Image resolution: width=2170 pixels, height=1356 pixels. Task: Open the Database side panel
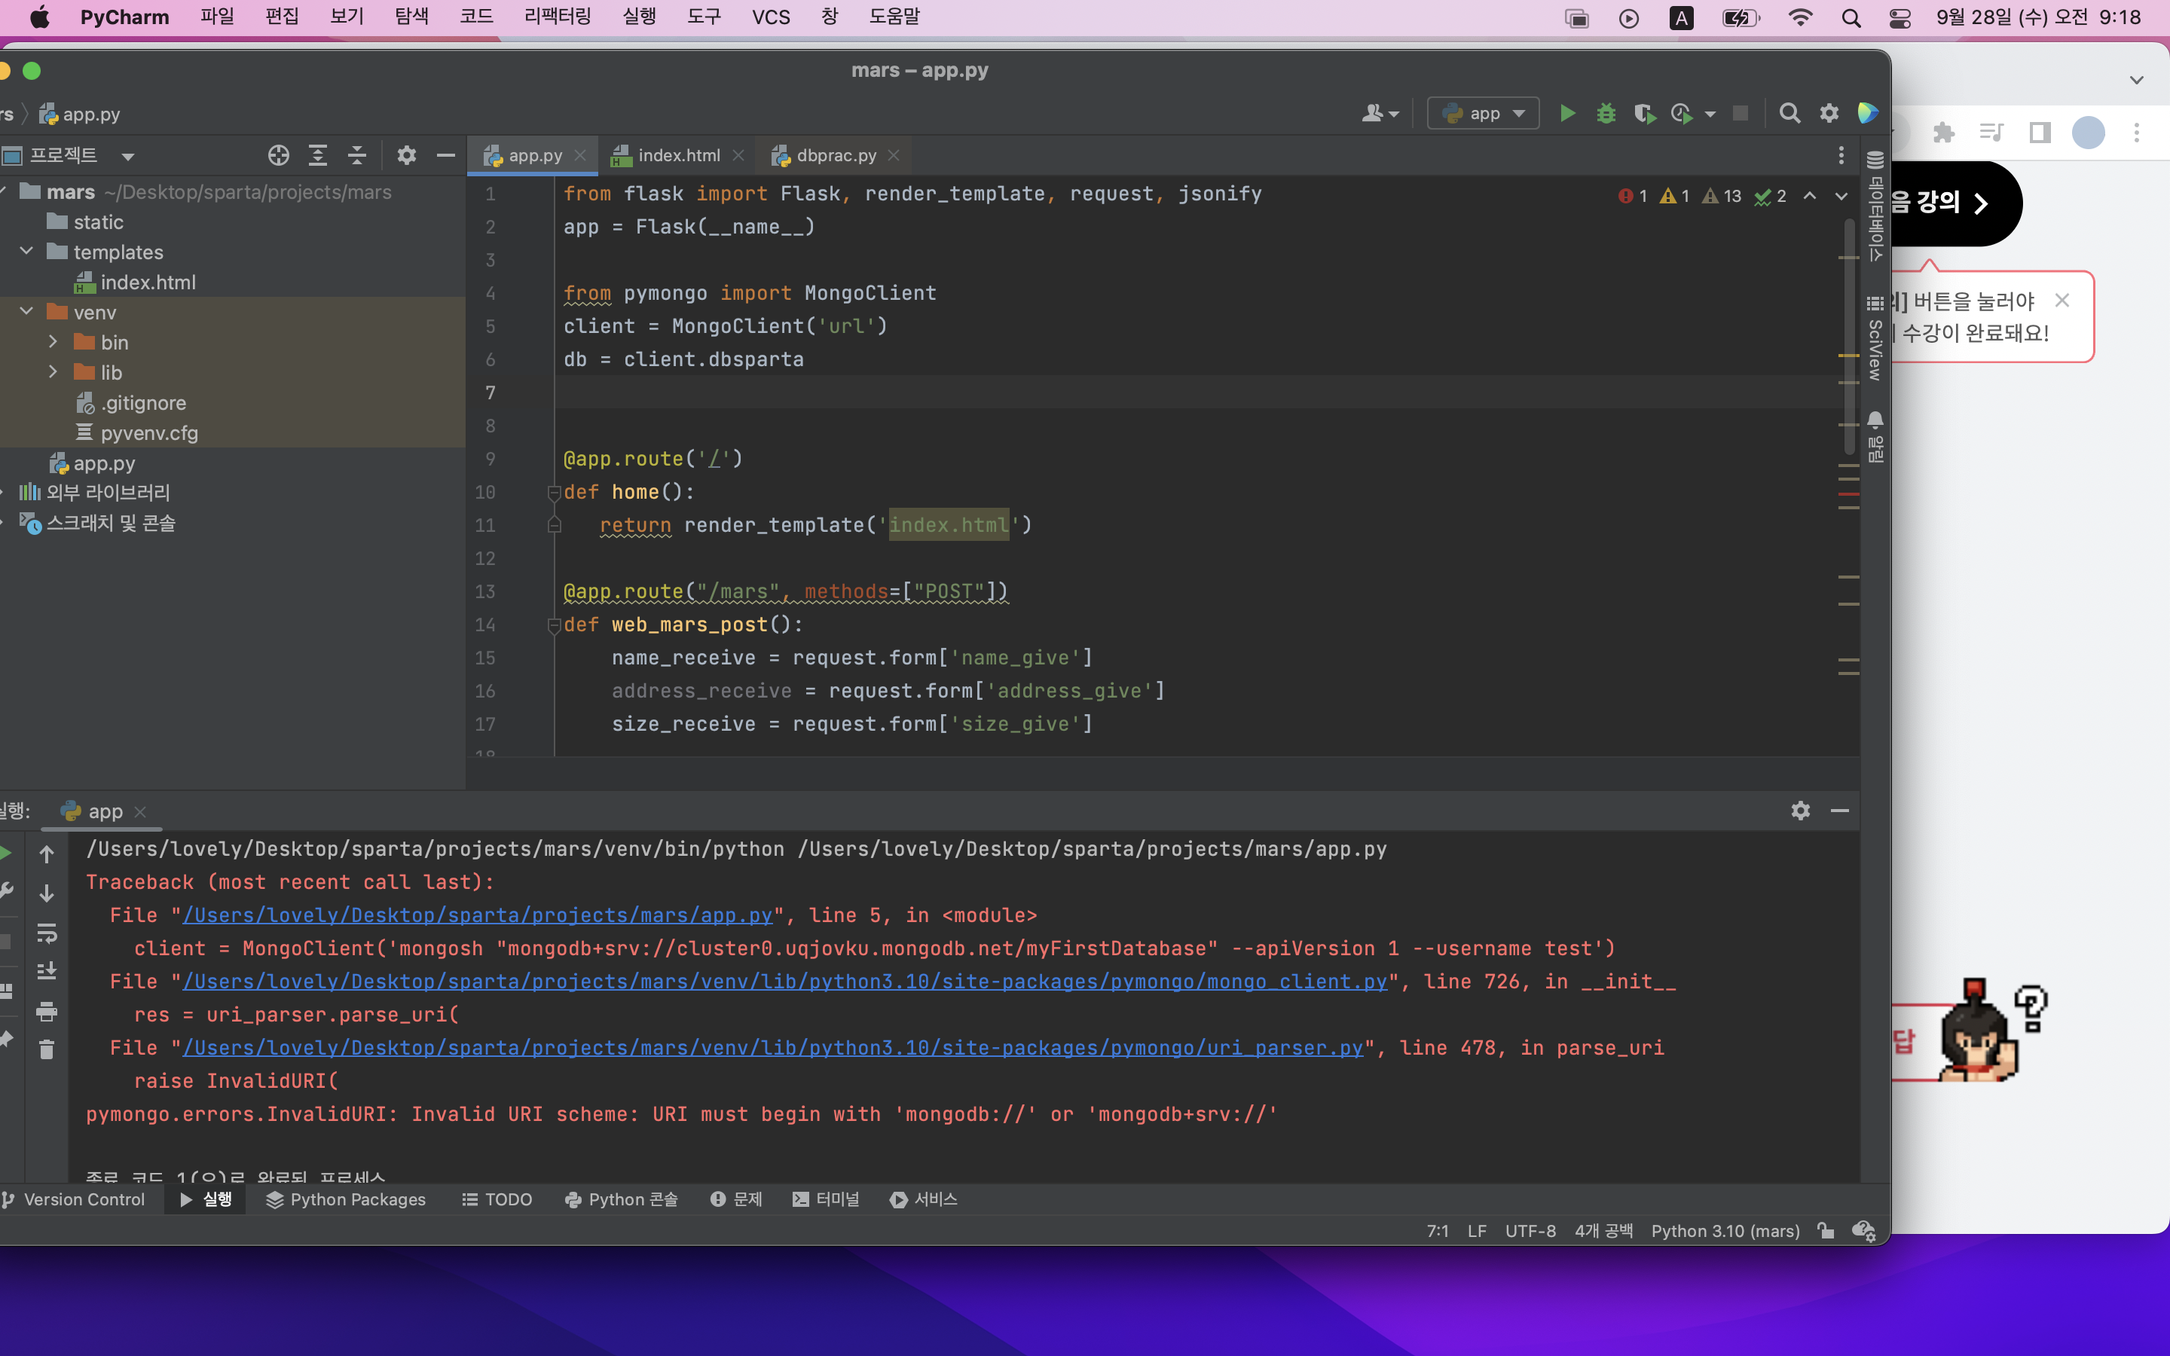point(1875,206)
